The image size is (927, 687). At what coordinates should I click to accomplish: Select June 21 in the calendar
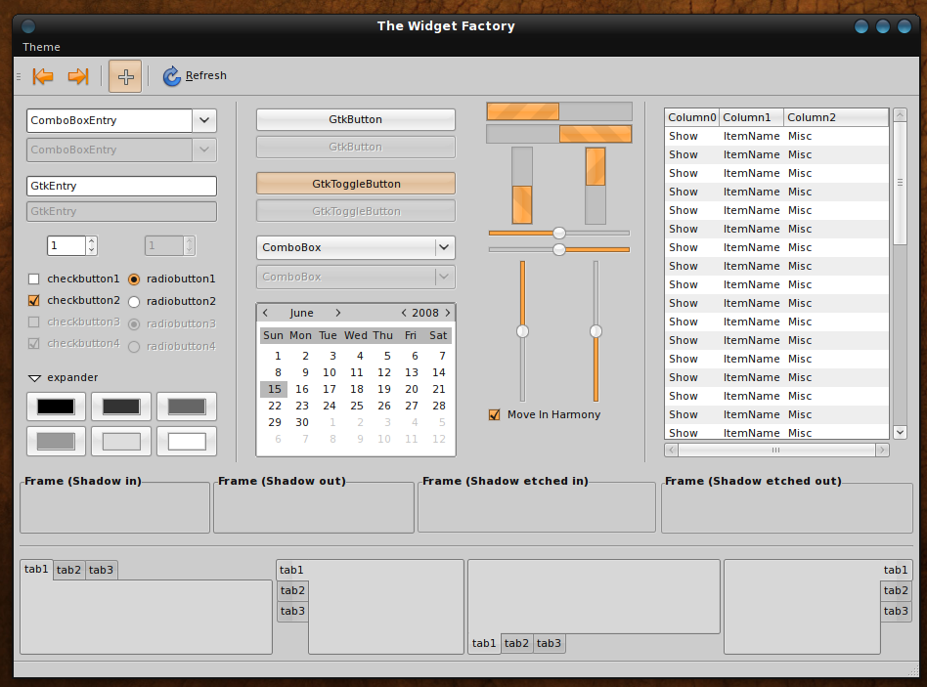(x=438, y=389)
